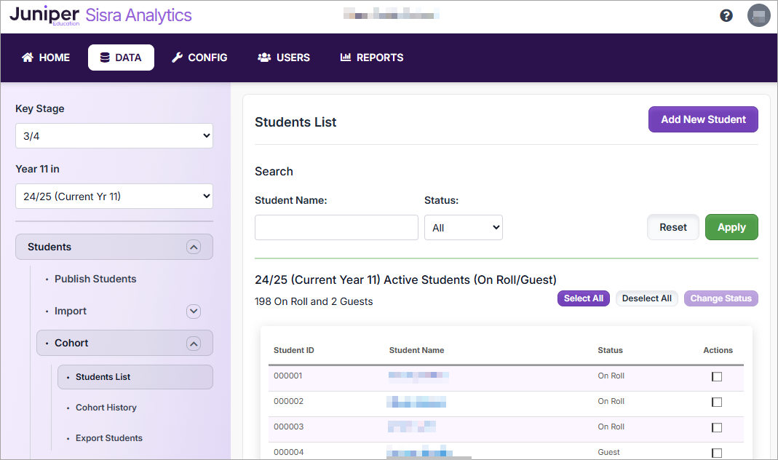Screen dimensions: 778x460
Task: Click inside the Student Name search field
Action: (336, 228)
